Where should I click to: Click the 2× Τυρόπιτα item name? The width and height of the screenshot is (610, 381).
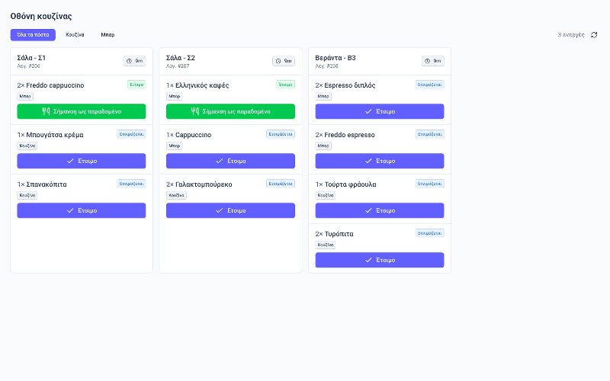coord(335,234)
